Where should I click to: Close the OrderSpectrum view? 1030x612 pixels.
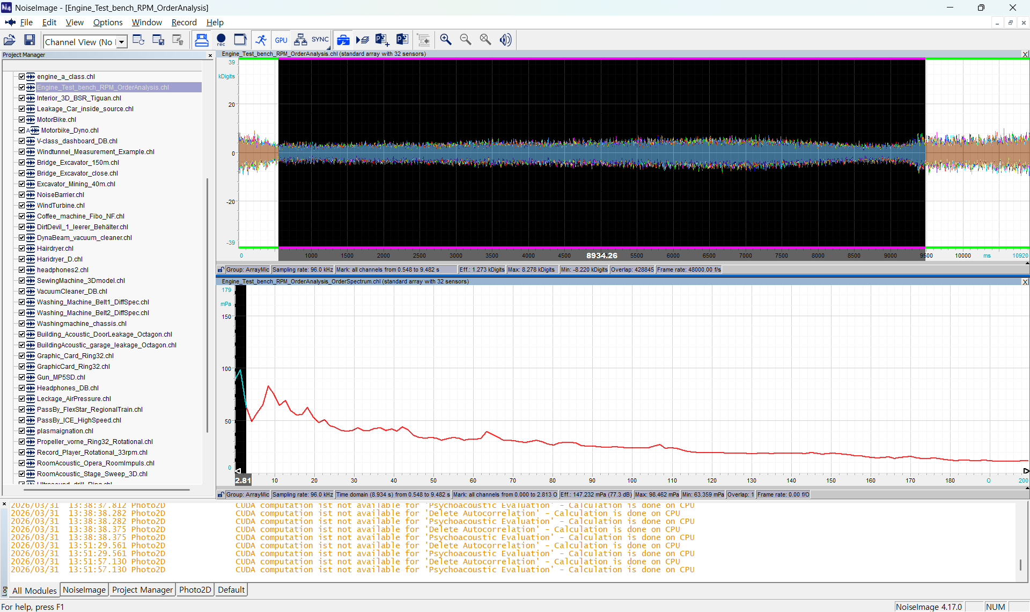tap(1025, 282)
